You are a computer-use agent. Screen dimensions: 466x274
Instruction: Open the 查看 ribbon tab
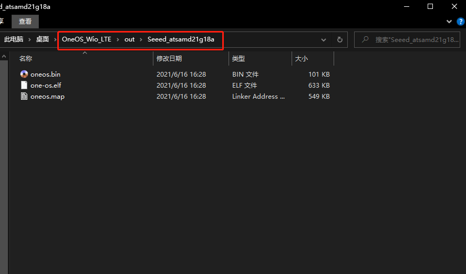(x=25, y=22)
